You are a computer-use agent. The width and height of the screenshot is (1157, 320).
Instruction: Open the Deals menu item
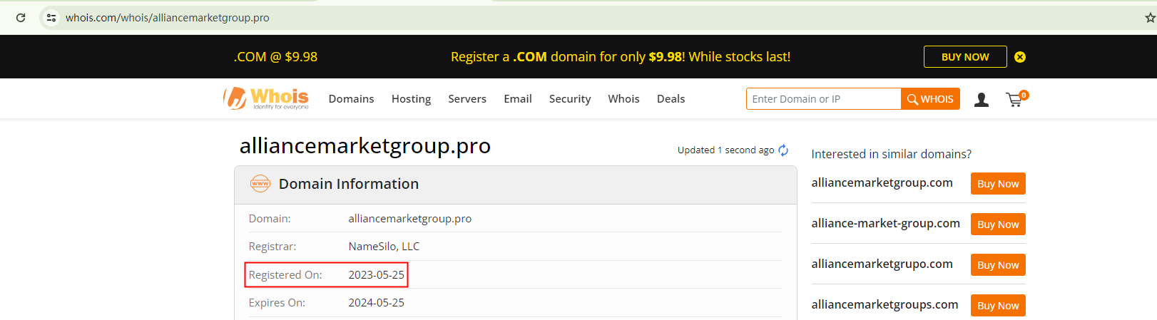coord(671,99)
